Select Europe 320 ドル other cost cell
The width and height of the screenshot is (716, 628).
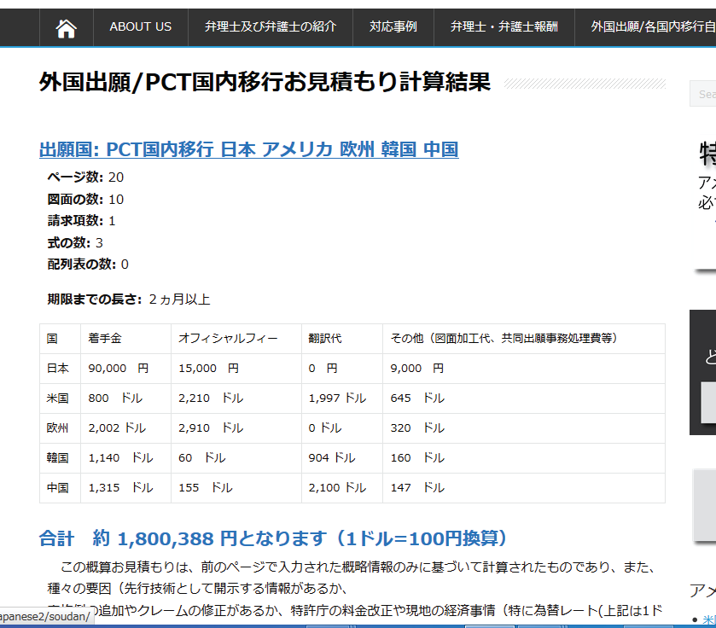coord(524,428)
